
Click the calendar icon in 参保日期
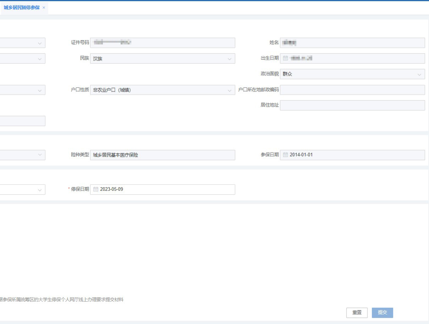(285, 155)
